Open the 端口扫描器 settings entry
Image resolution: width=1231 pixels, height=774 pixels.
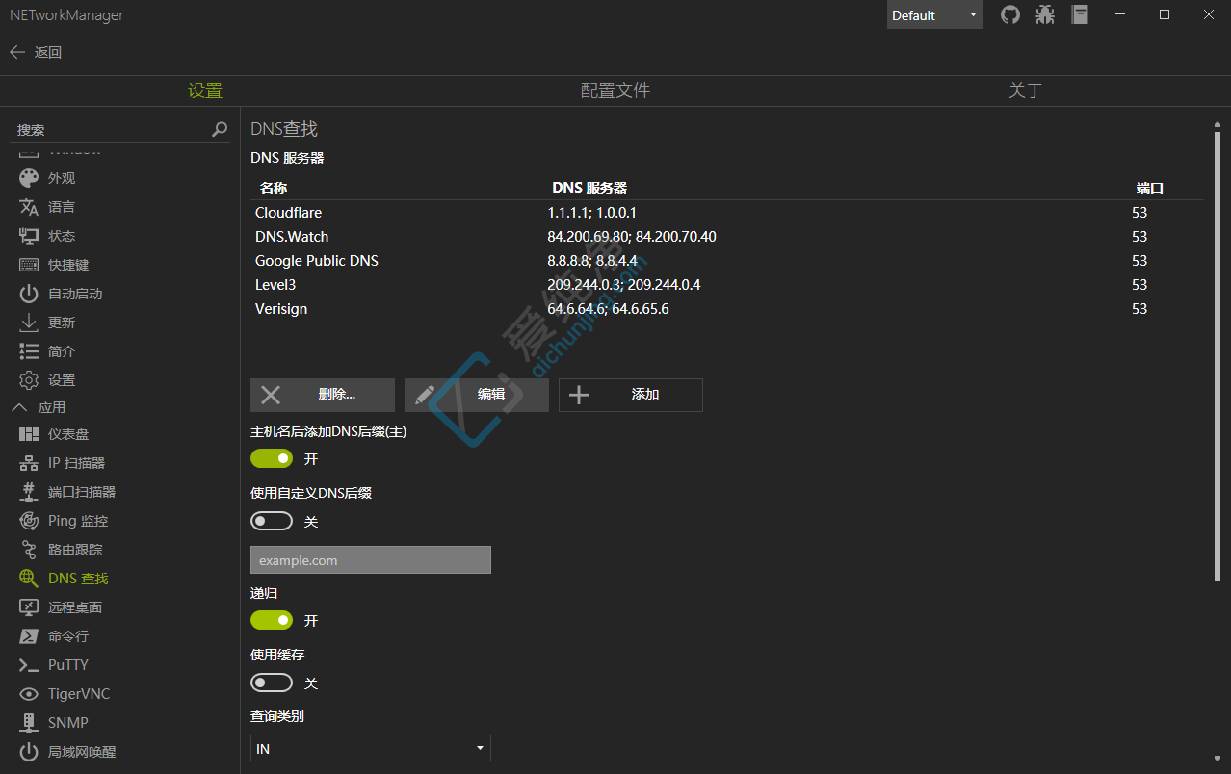tap(81, 492)
